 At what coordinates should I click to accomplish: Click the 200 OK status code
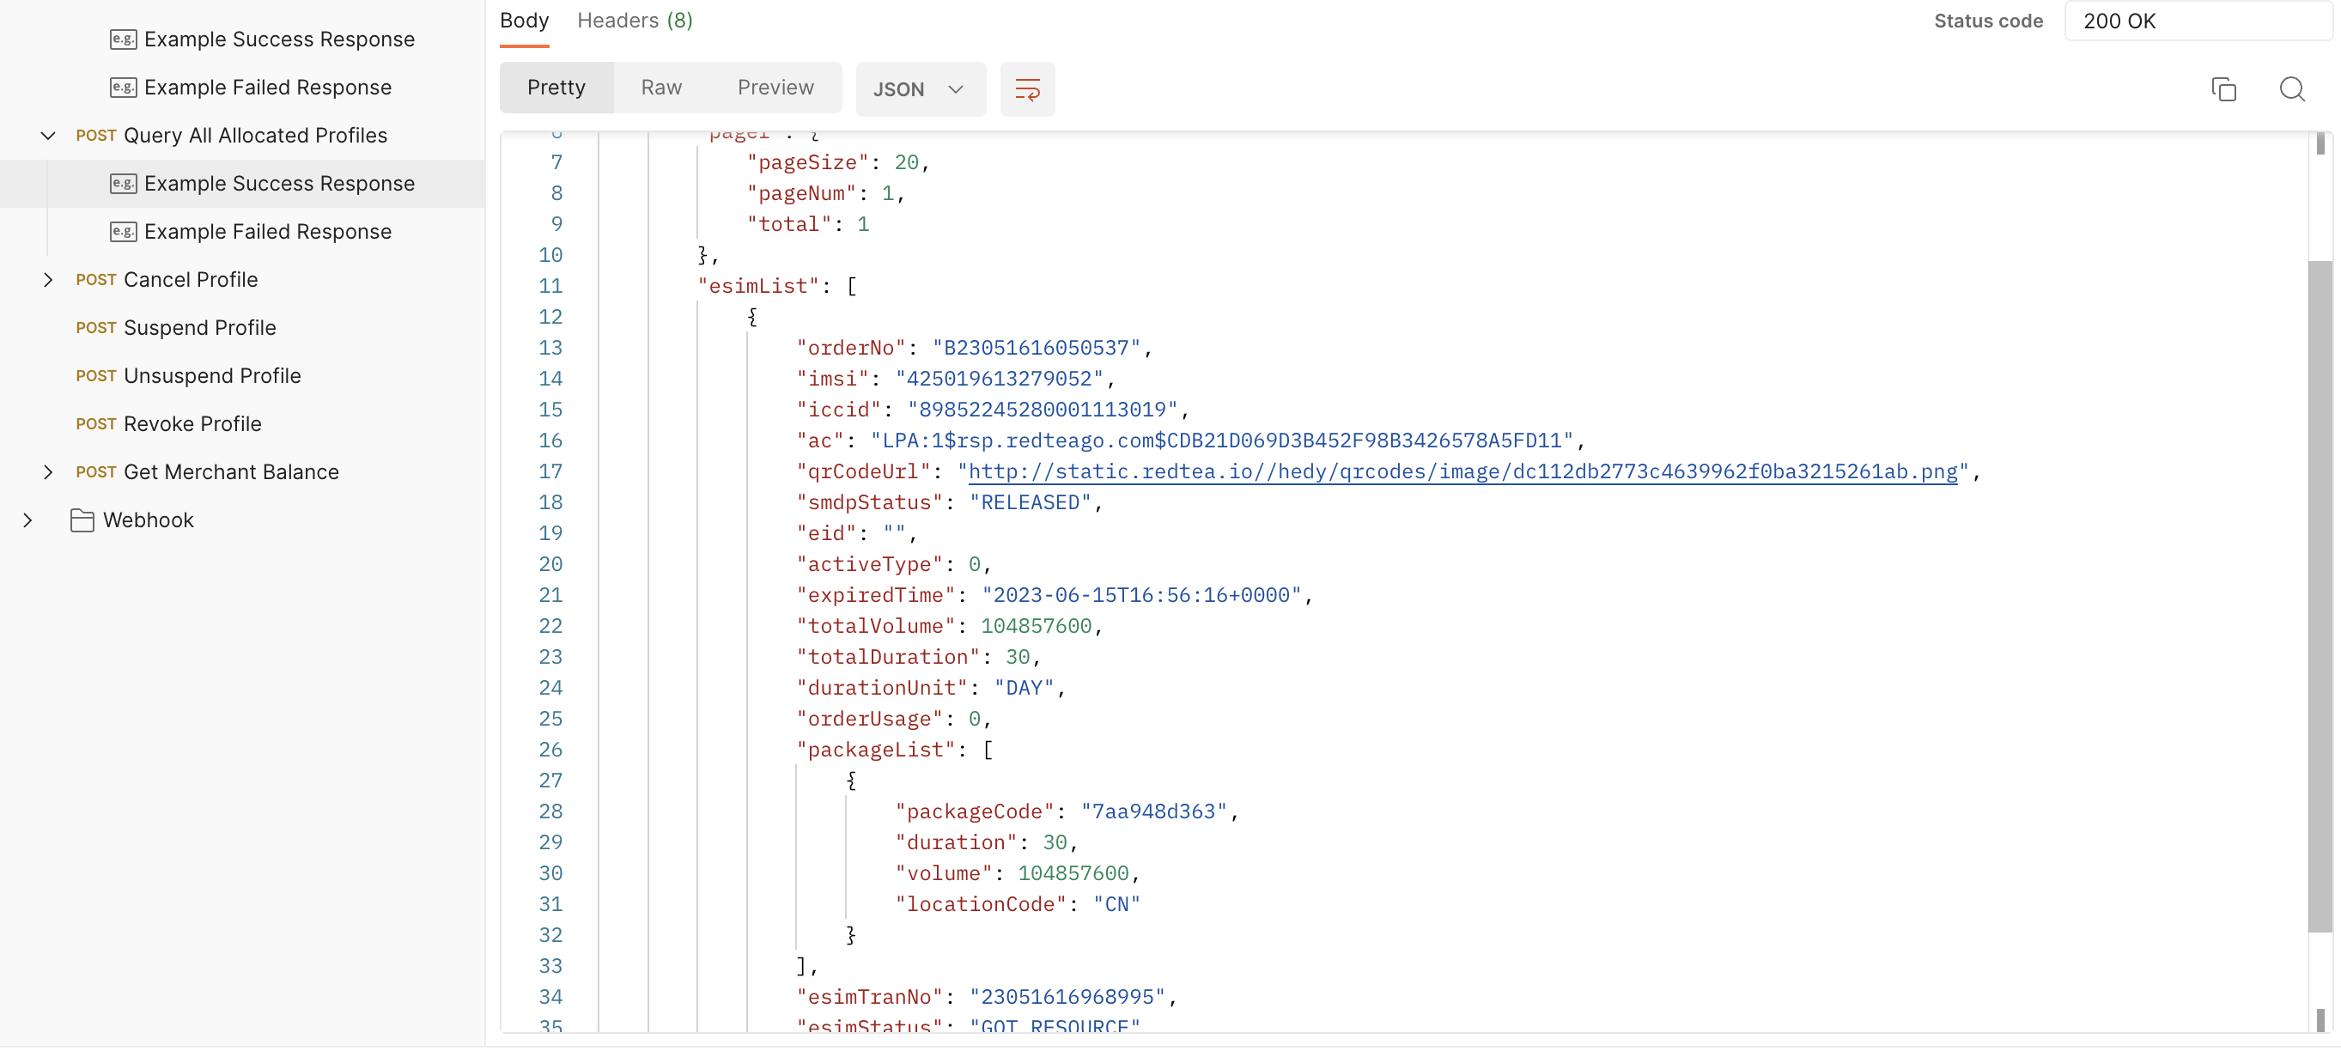point(2120,20)
